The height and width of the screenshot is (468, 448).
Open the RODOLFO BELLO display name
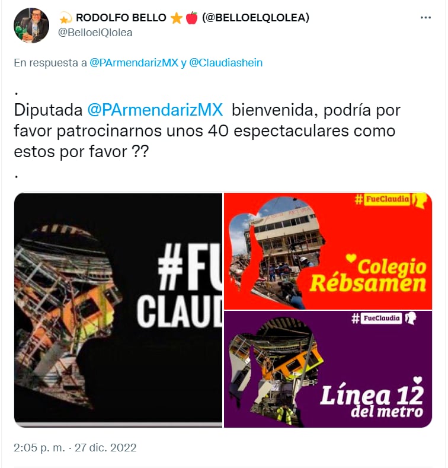121,18
